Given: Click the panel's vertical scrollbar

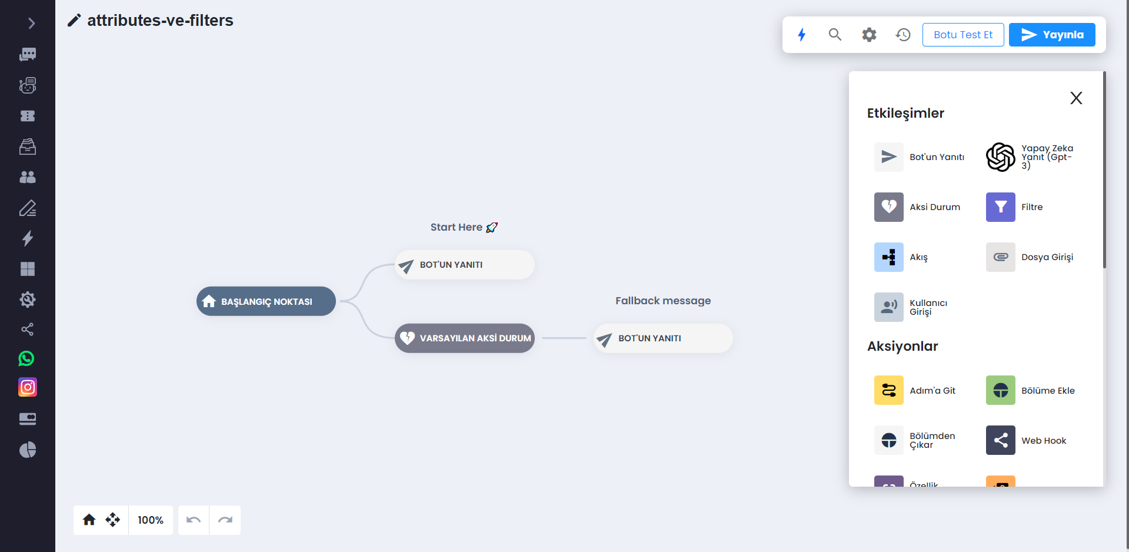Looking at the screenshot, I should pos(1104,170).
